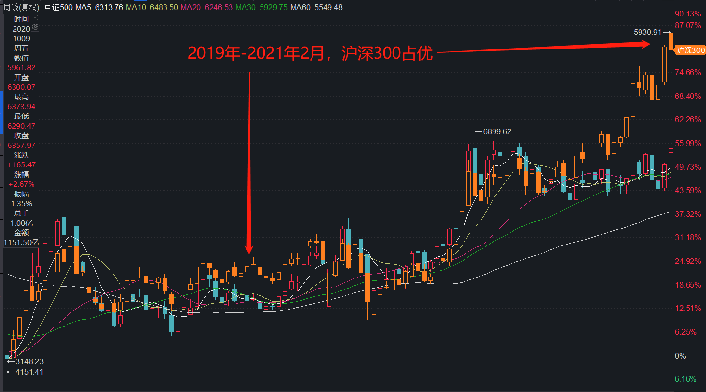Viewport: 706px width, 392px height.
Task: Click the 6.25% axis label
Action: click(x=687, y=331)
